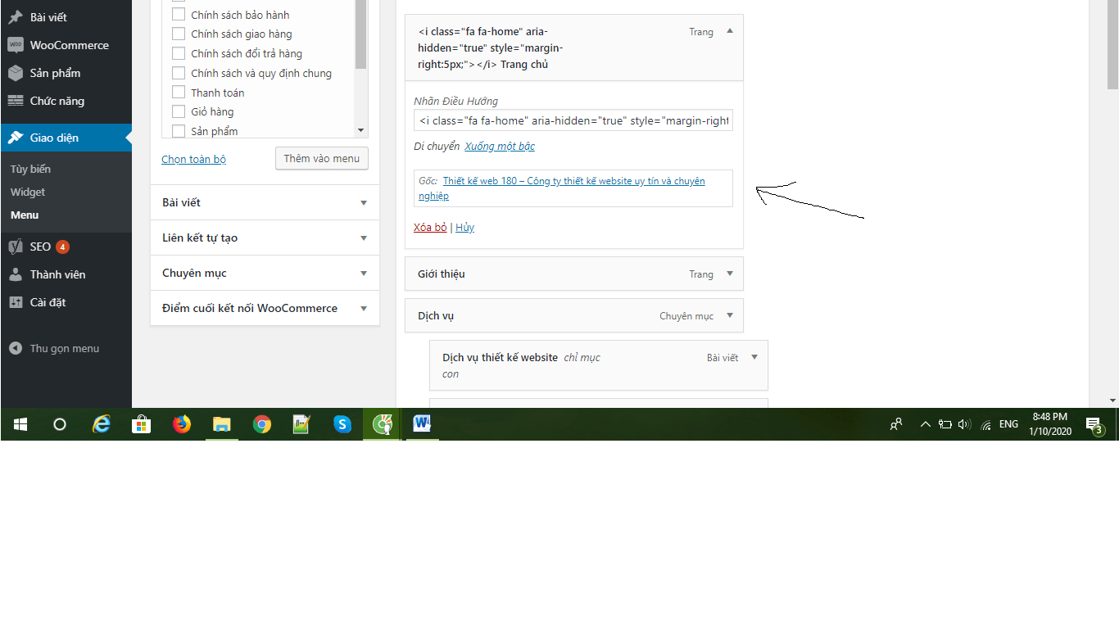Select the Chọn toàn bộ link
Image resolution: width=1119 pixels, height=629 pixels.
click(193, 159)
